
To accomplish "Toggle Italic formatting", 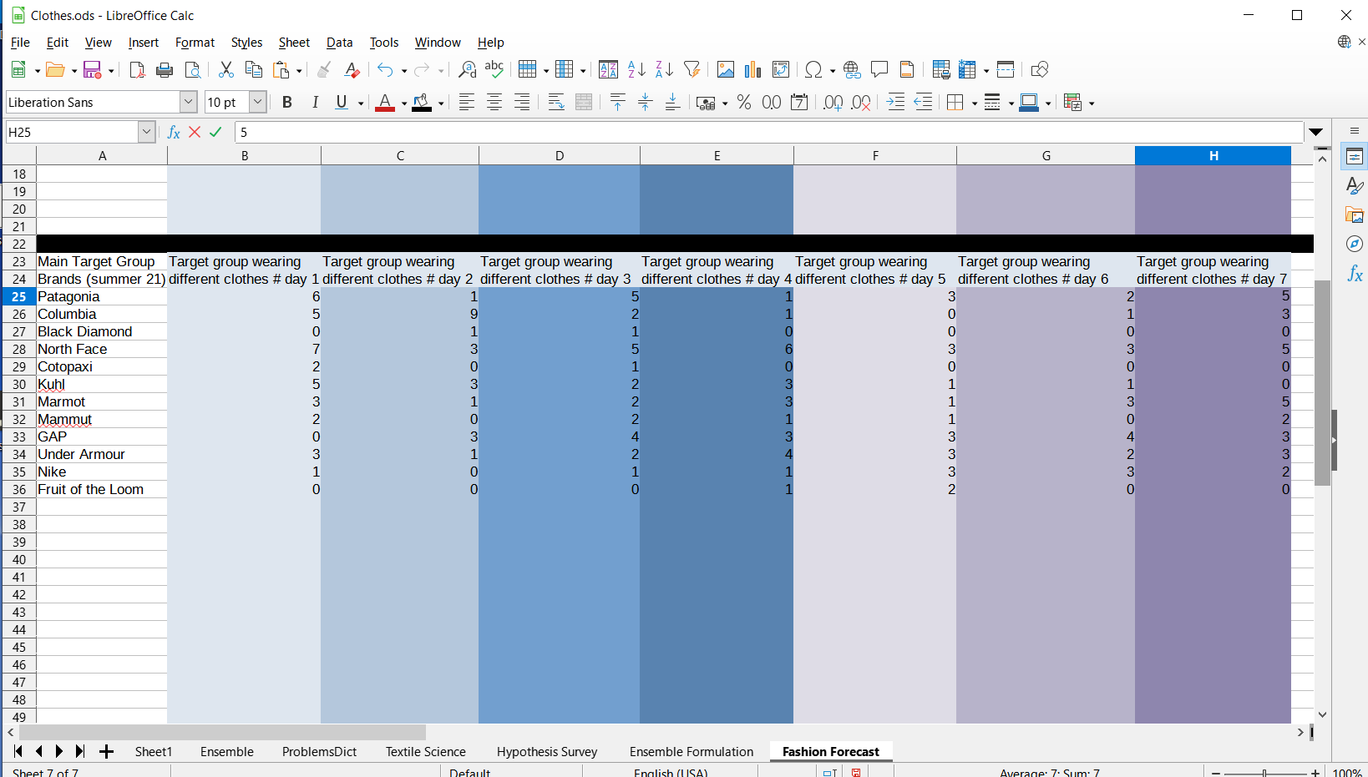I will point(315,102).
